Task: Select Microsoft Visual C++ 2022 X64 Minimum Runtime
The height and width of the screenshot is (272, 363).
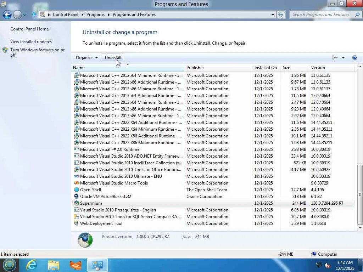Action: tap(213, 129)
